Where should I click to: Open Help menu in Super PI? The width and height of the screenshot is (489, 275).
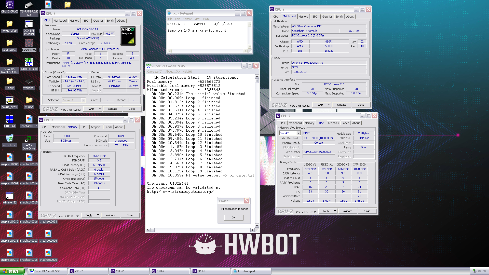coord(187,72)
